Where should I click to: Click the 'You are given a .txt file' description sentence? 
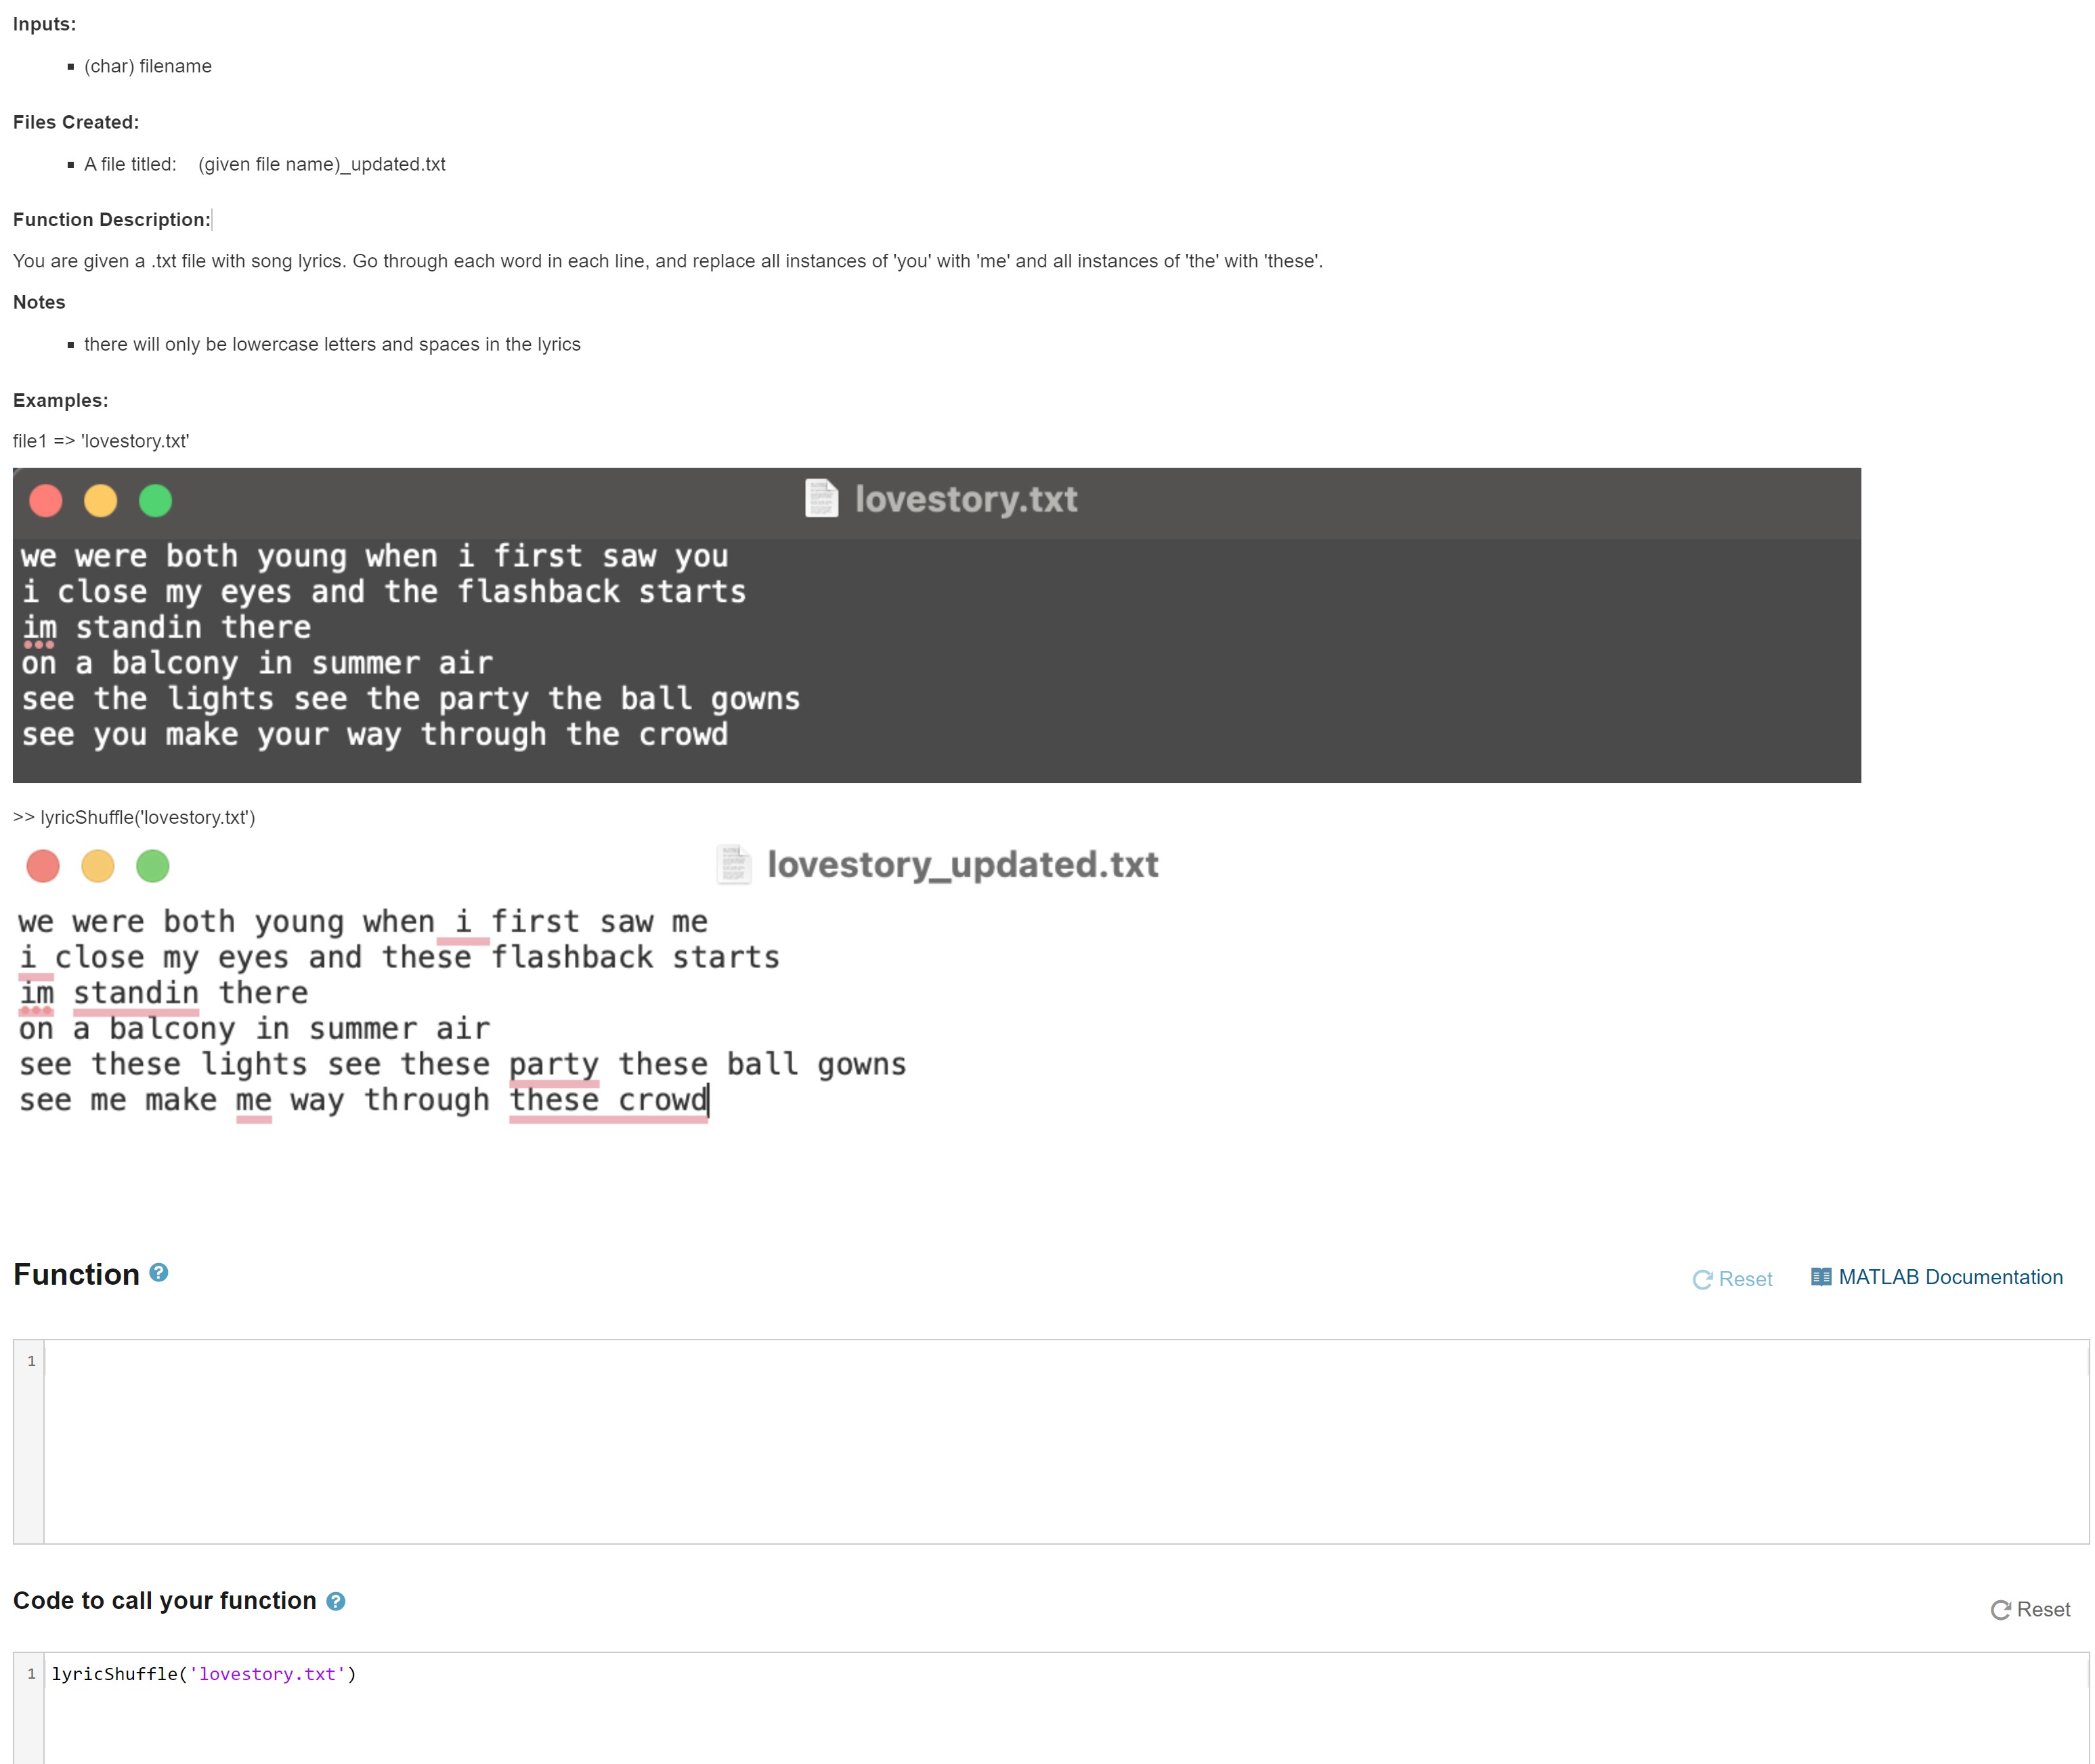click(668, 261)
